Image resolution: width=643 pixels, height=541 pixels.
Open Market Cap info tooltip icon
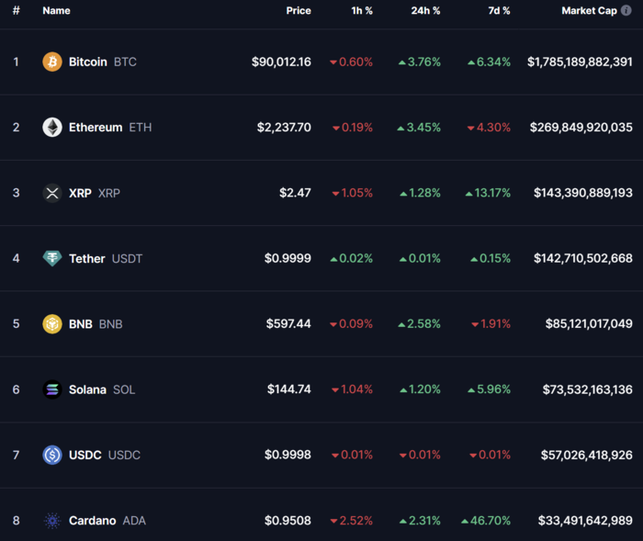(626, 10)
